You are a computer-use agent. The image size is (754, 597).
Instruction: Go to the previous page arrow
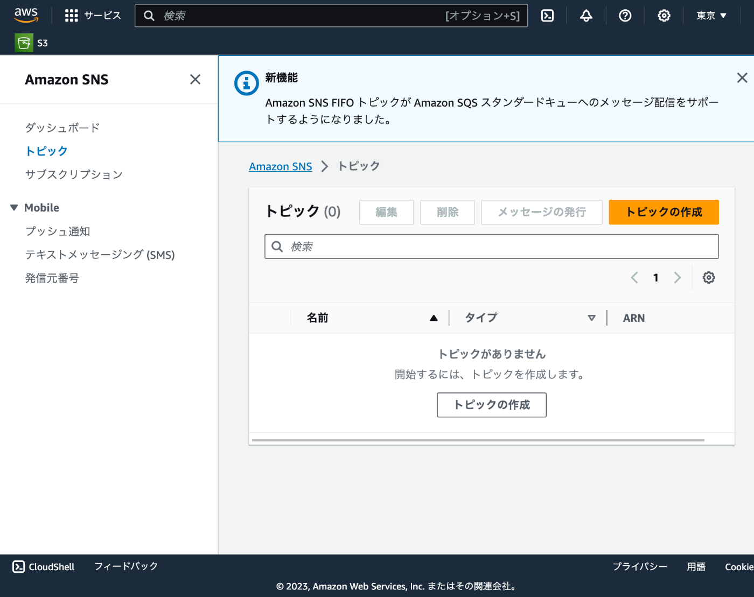point(634,278)
